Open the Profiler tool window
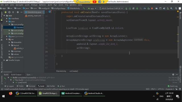The width and height of the screenshot is (182, 102). coord(51,86)
